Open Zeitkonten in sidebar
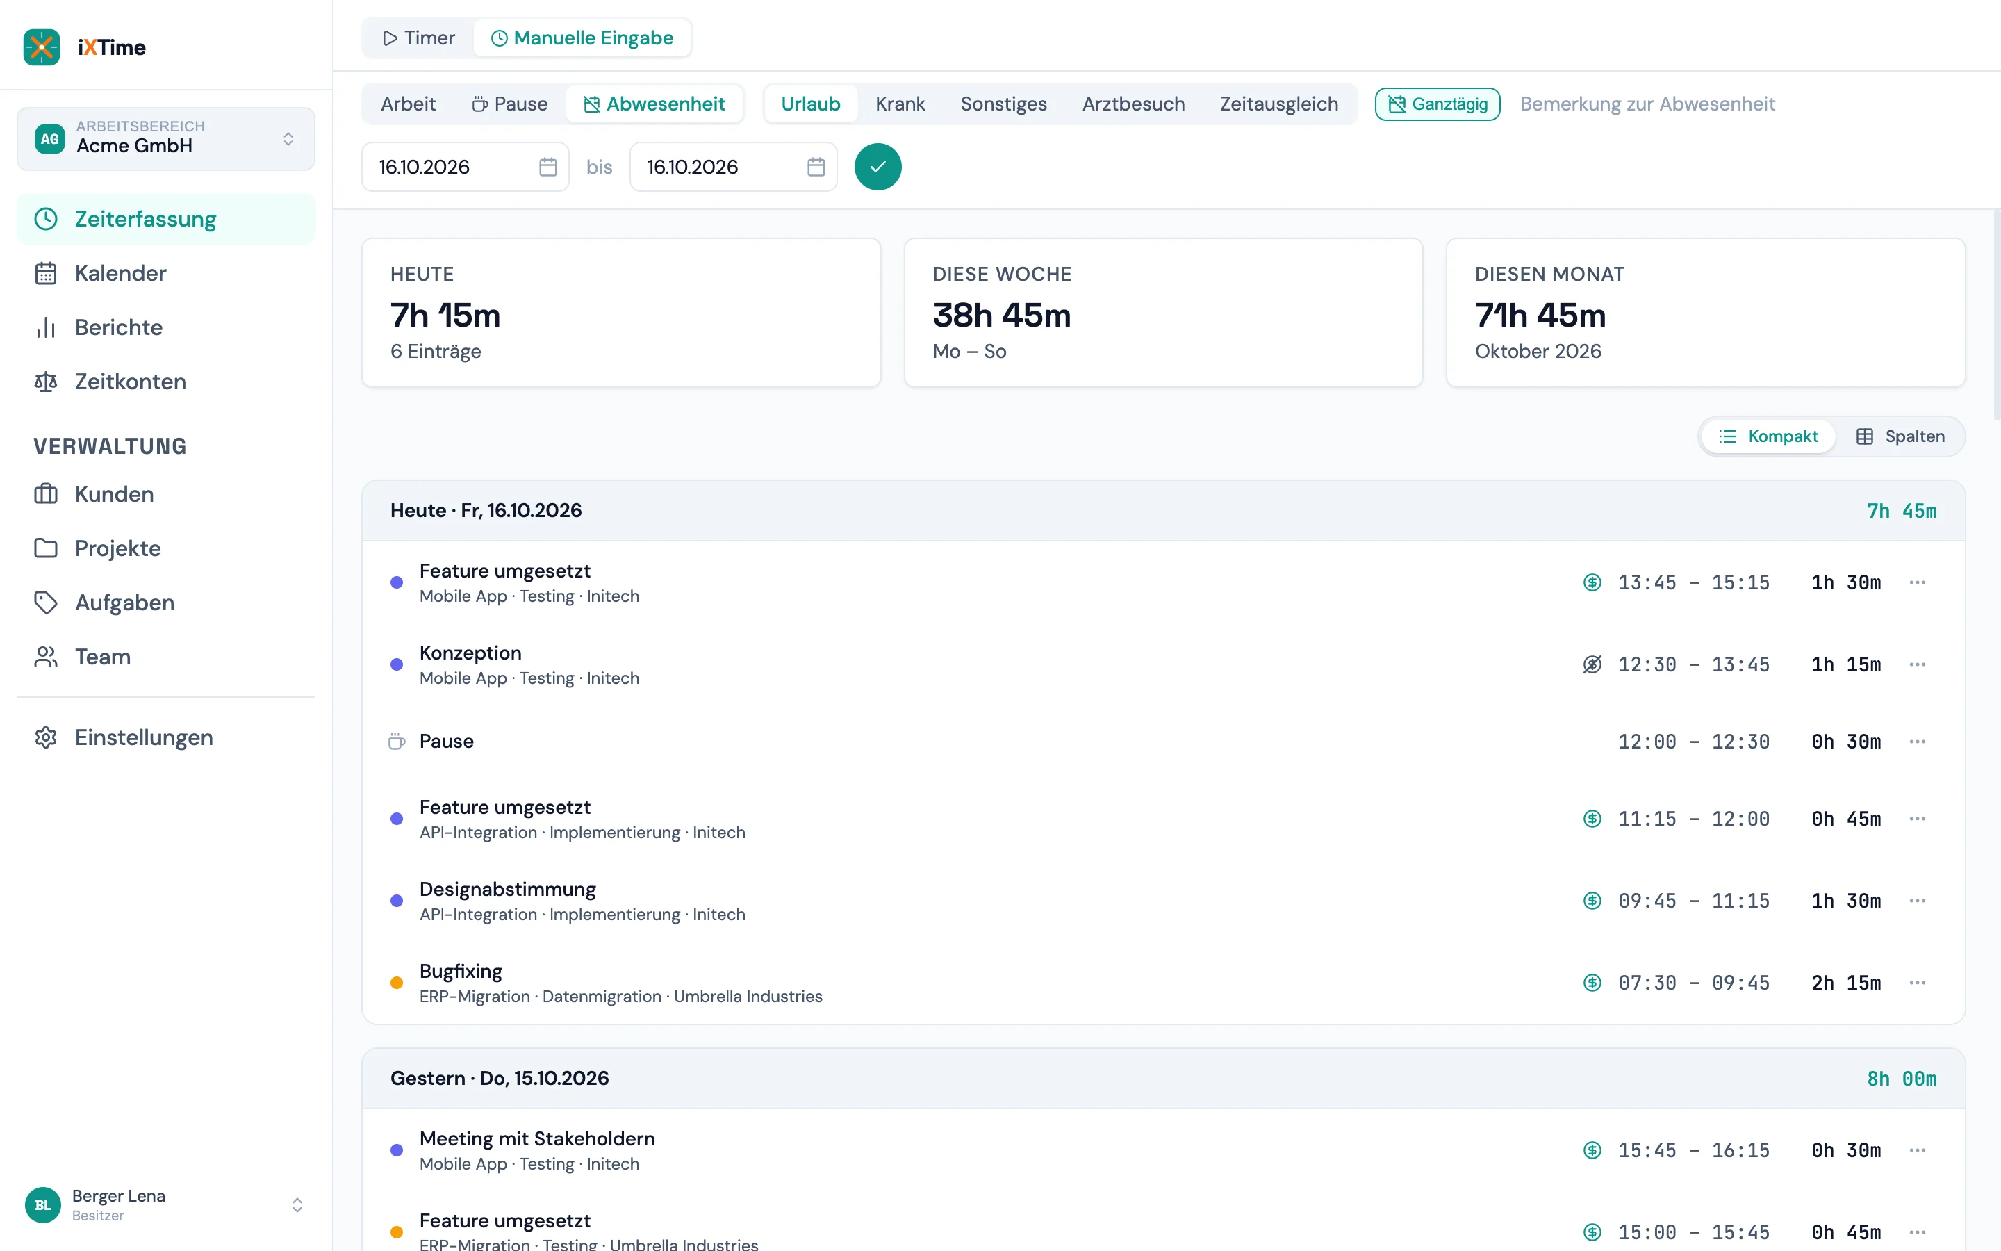The image size is (2001, 1251). pos(166,382)
